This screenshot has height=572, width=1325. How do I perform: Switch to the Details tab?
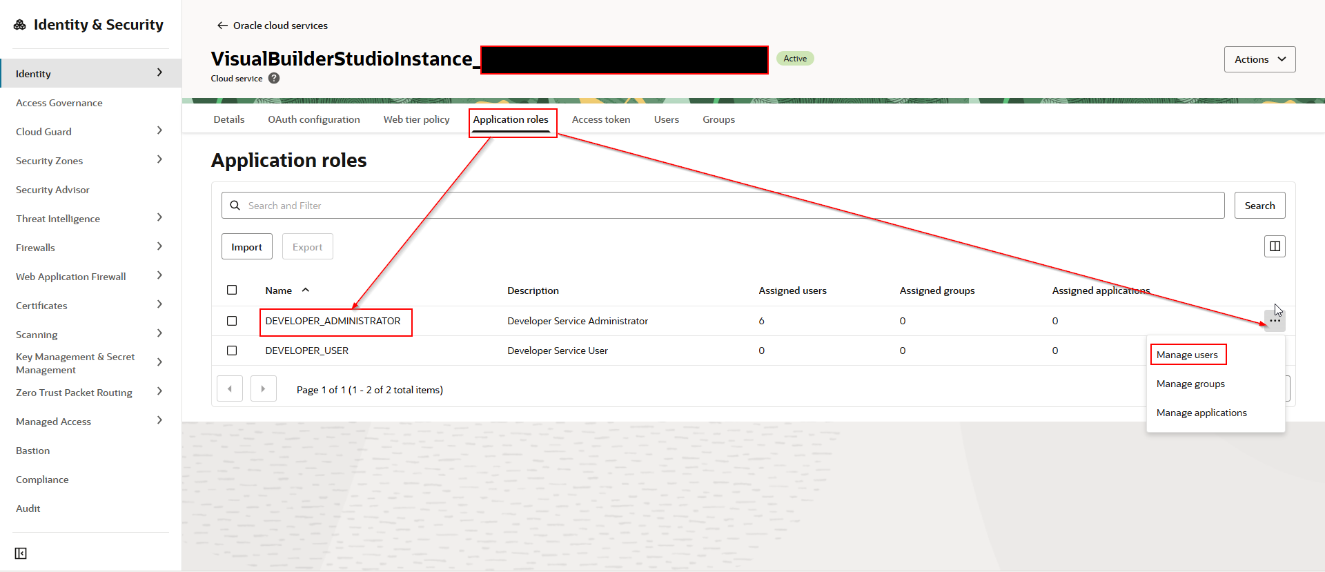click(x=229, y=119)
